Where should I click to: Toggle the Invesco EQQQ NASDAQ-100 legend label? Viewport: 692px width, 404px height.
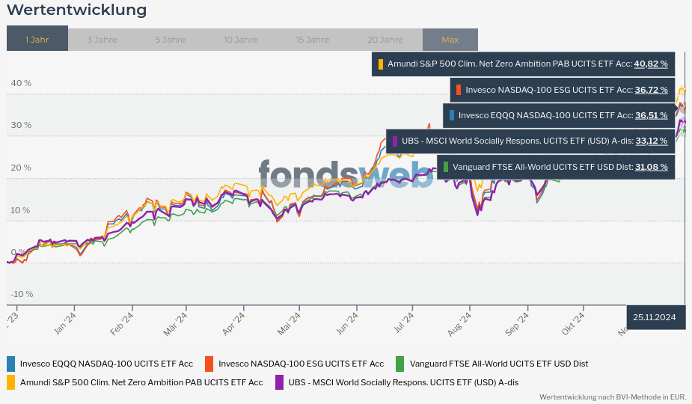click(106, 364)
